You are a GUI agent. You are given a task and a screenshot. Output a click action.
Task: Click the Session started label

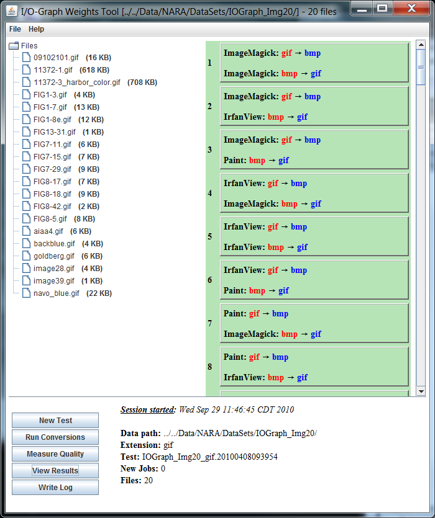tap(148, 409)
